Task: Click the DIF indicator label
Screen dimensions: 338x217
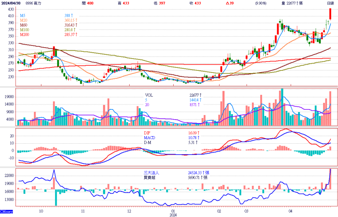Action: [x=148, y=133]
